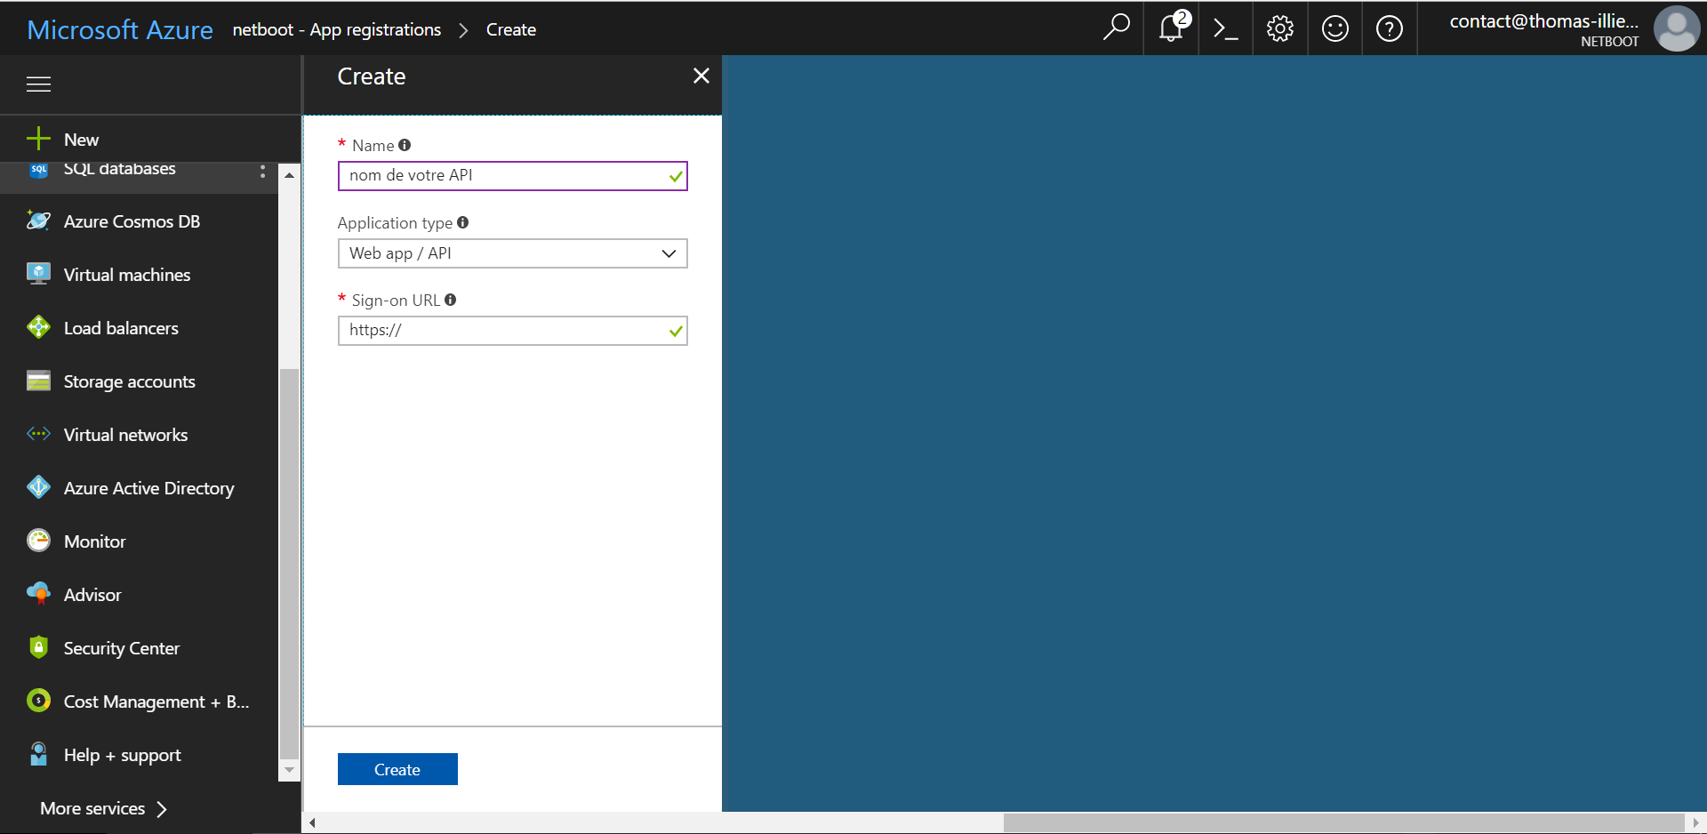Screen dimensions: 1707x834
Task: Click the Cost Management icon
Action: point(38,701)
